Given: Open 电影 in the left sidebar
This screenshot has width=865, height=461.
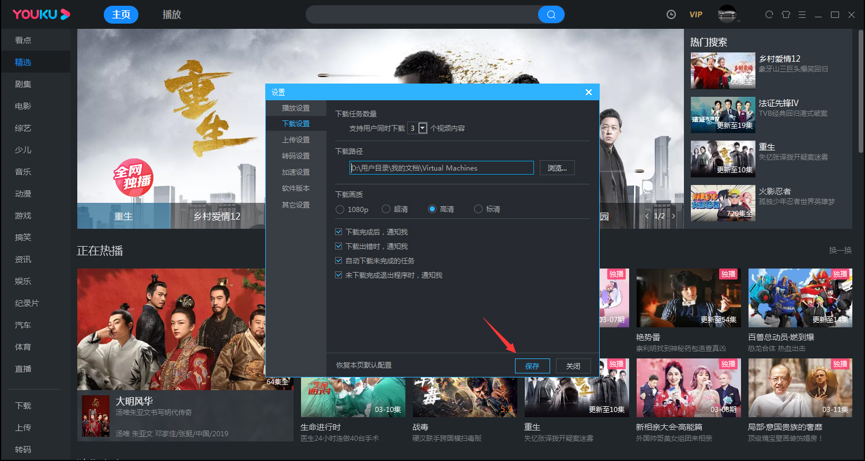Looking at the screenshot, I should (x=22, y=105).
